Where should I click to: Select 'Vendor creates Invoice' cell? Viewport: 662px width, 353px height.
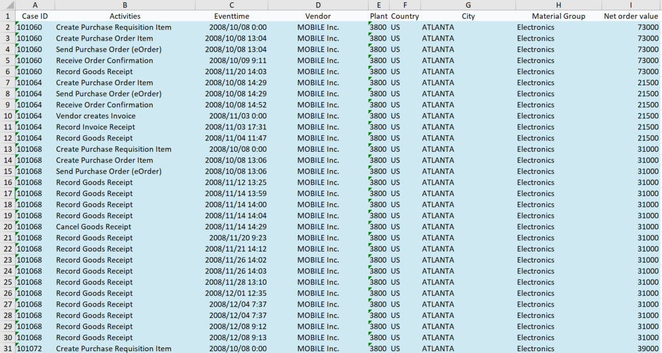[x=125, y=116]
